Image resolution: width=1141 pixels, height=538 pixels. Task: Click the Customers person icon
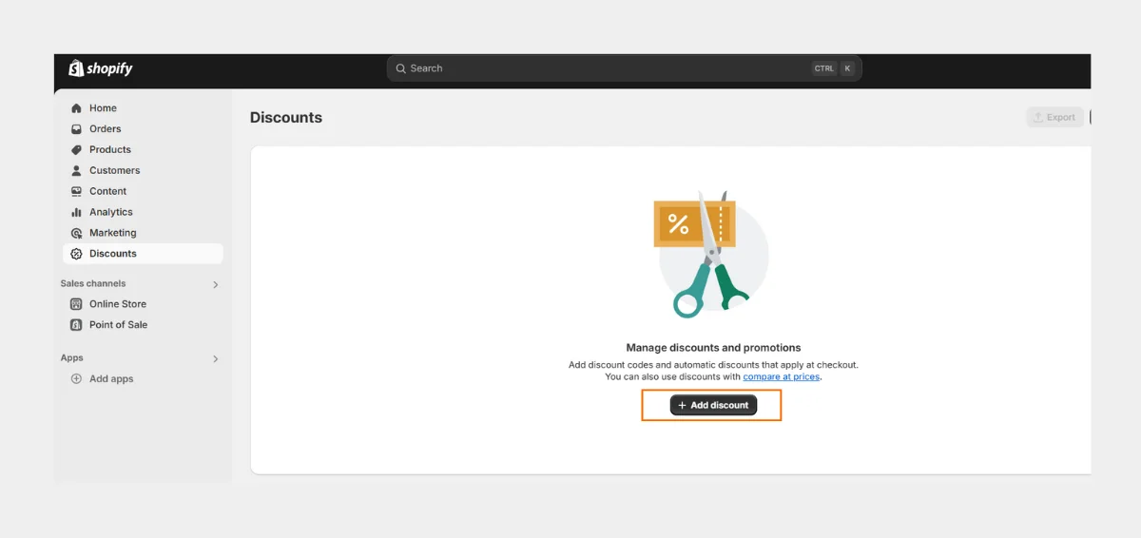click(x=77, y=171)
